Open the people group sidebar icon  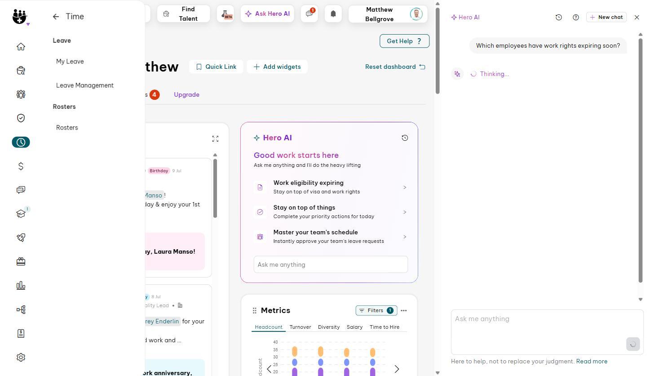coord(21,94)
